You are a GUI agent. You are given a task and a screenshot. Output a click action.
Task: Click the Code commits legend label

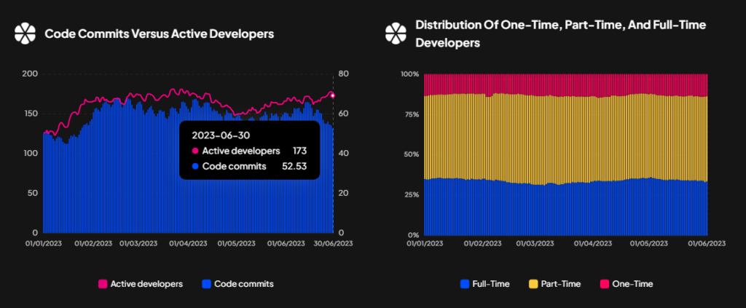coord(244,284)
